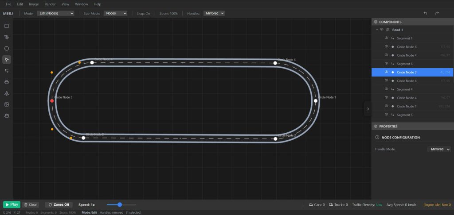454x215 pixels.
Task: Click the undo arrow
Action: (425, 13)
